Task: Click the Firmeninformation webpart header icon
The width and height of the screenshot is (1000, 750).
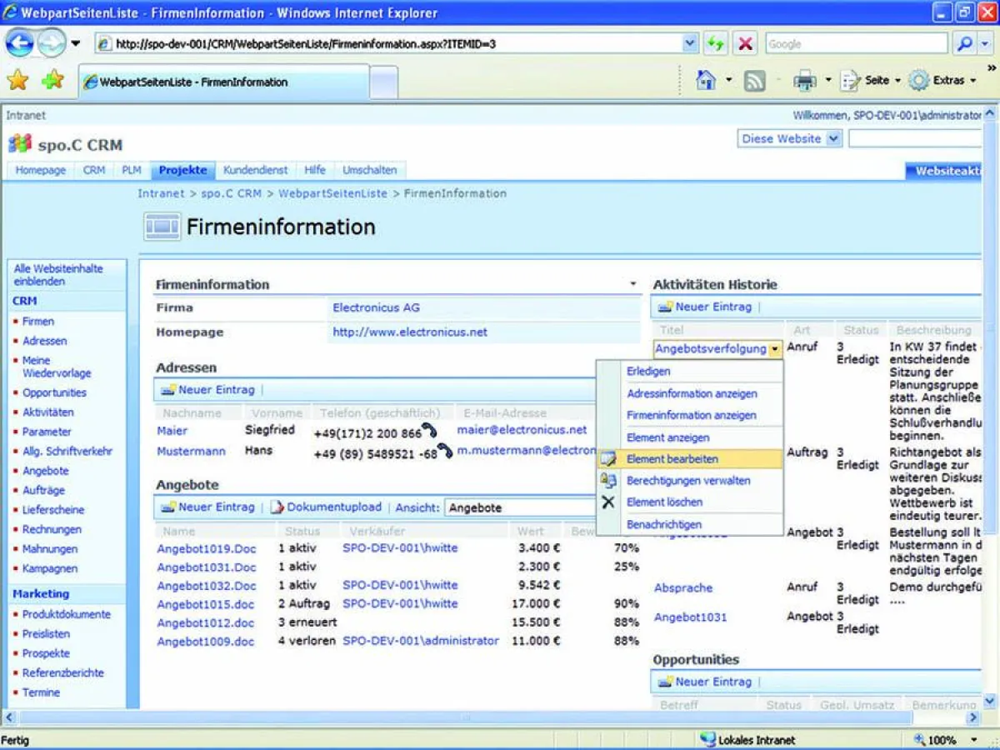Action: [x=161, y=225]
